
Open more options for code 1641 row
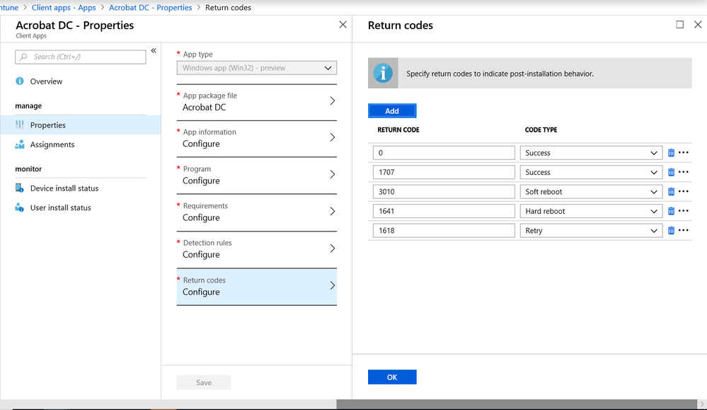pyautogui.click(x=684, y=210)
